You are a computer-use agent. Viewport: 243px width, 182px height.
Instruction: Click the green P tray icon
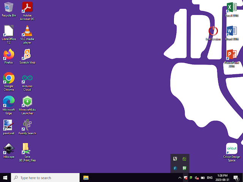tap(191, 178)
